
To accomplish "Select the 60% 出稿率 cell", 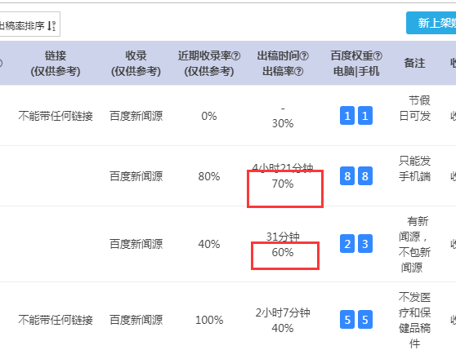I will pos(283,252).
